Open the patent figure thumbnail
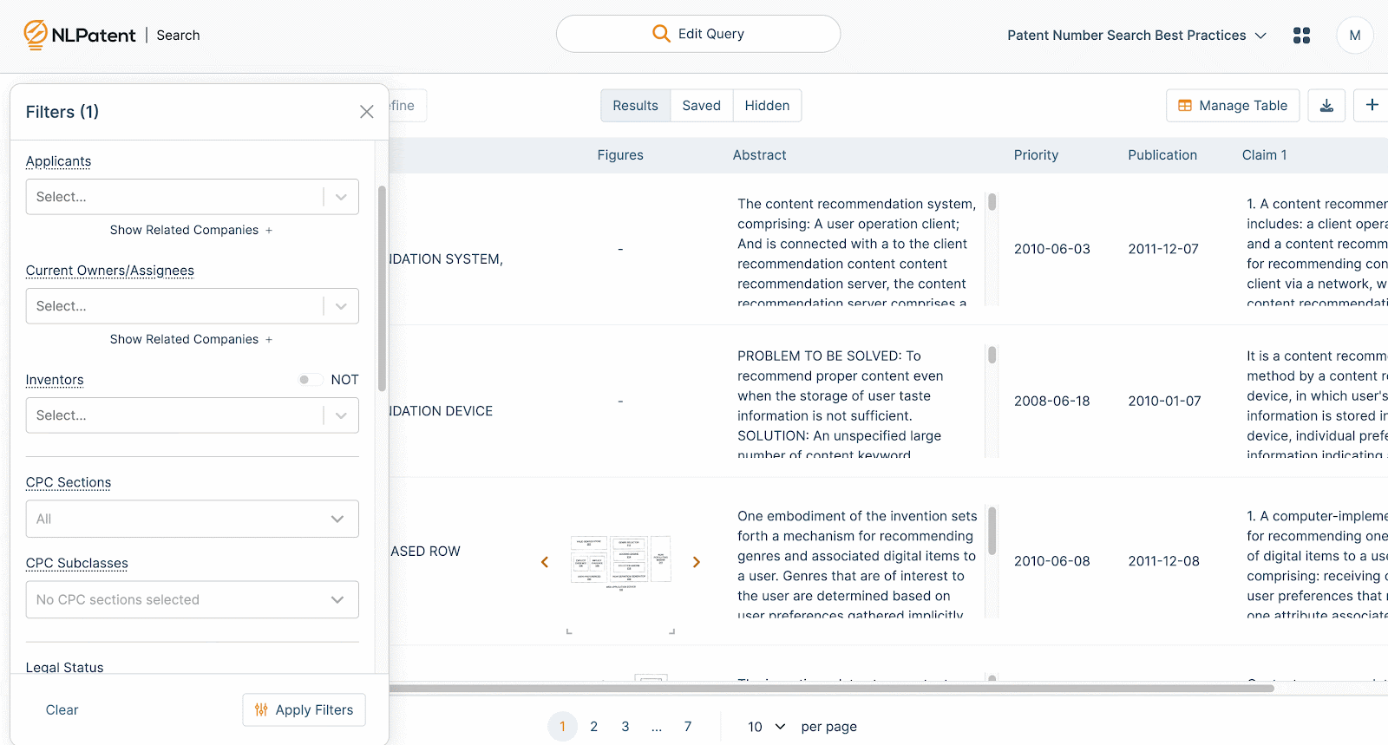This screenshot has height=745, width=1388. (x=620, y=561)
